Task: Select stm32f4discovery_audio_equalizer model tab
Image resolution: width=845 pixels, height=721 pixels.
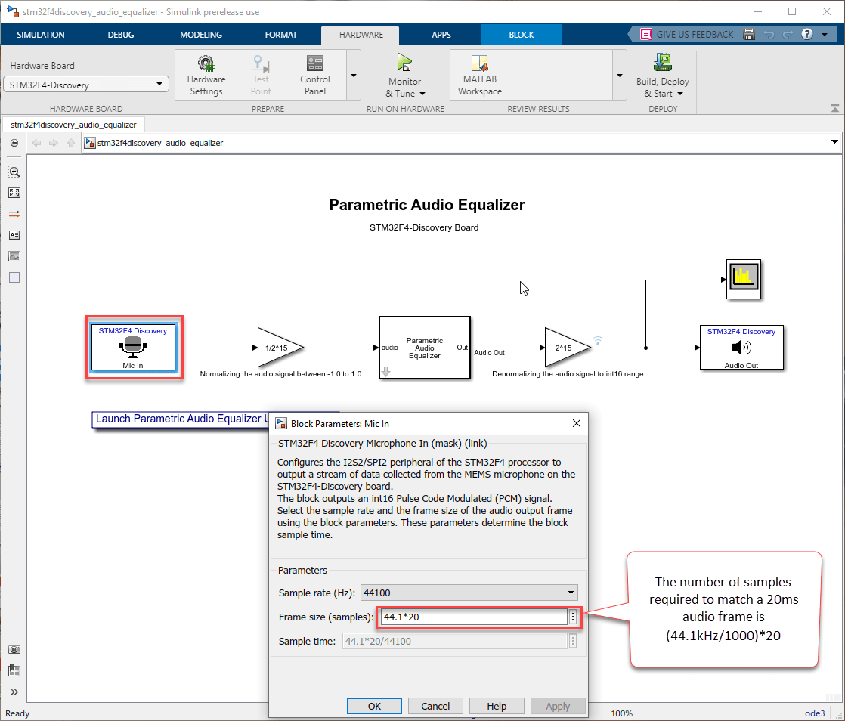Action: (73, 125)
